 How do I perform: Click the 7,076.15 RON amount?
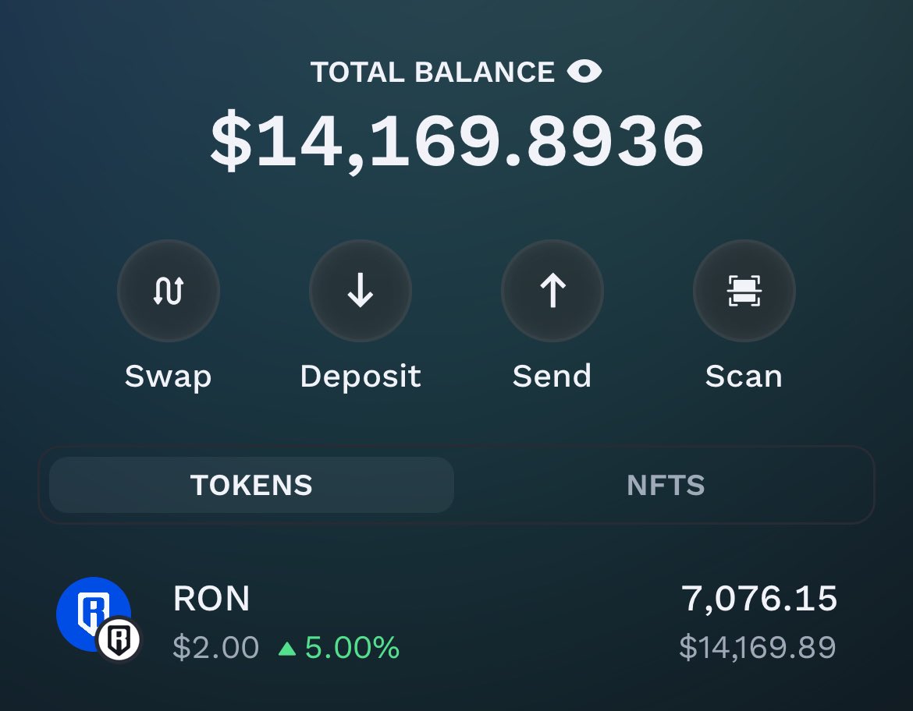point(759,599)
